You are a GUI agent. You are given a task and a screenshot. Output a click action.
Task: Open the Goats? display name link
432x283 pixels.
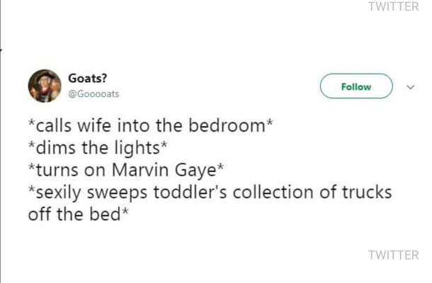(x=87, y=79)
